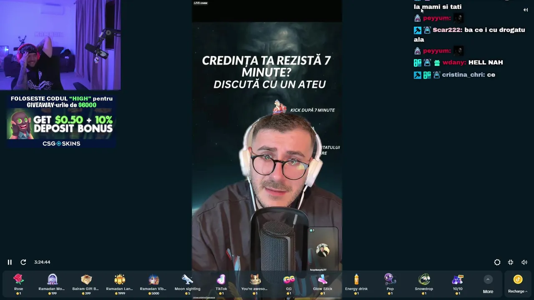Send the GG gift

click(289, 284)
